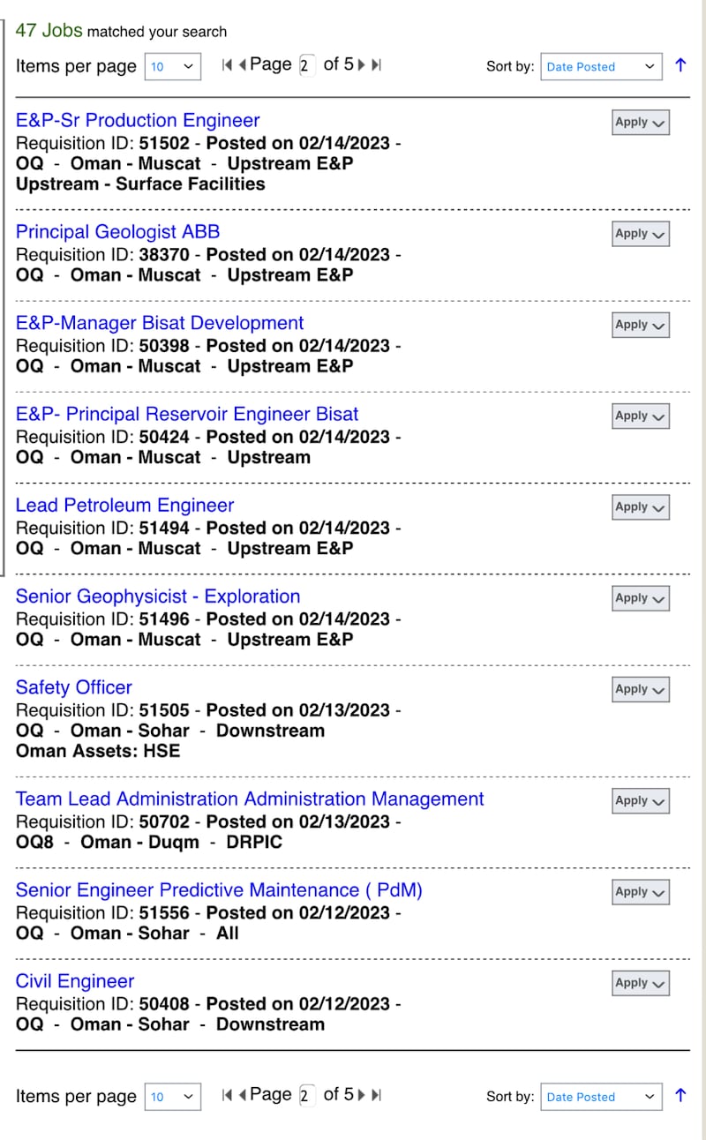706x1140 pixels.
Task: Go to first page using bottom pagination
Action: pyautogui.click(x=227, y=1095)
